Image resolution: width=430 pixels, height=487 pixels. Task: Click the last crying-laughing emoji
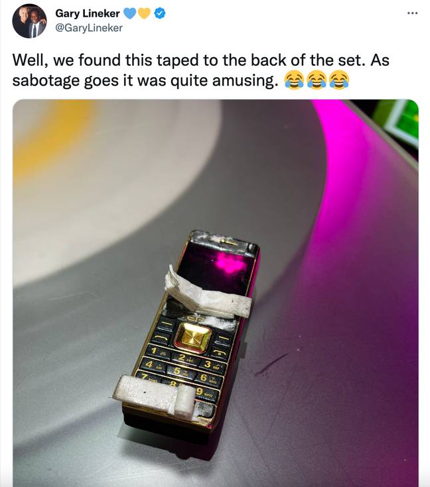coord(339,80)
